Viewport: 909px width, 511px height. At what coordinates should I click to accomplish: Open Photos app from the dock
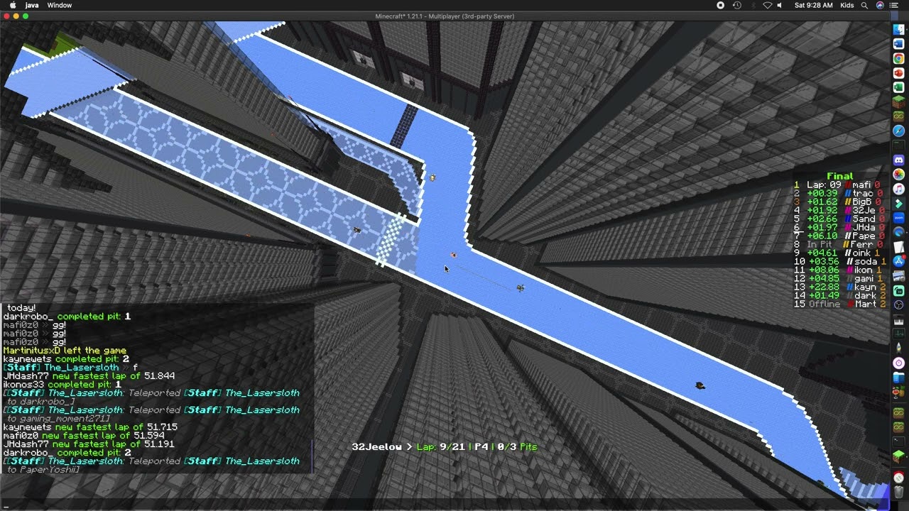[898, 174]
